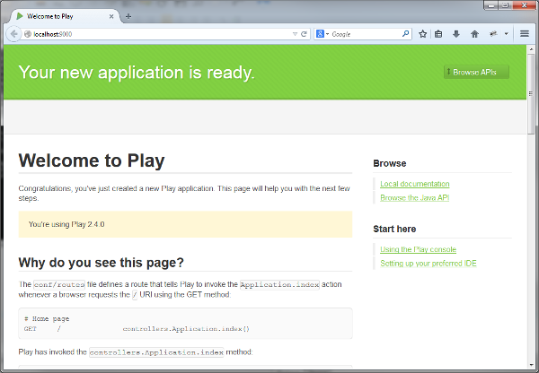Click the Start here sidebar heading
The height and width of the screenshot is (373, 539).
[x=394, y=229]
